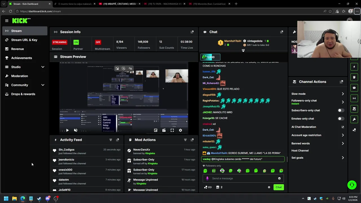Play the stream preview

tap(67, 130)
